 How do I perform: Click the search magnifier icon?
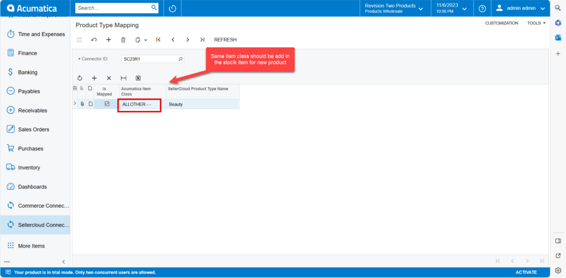tap(154, 8)
